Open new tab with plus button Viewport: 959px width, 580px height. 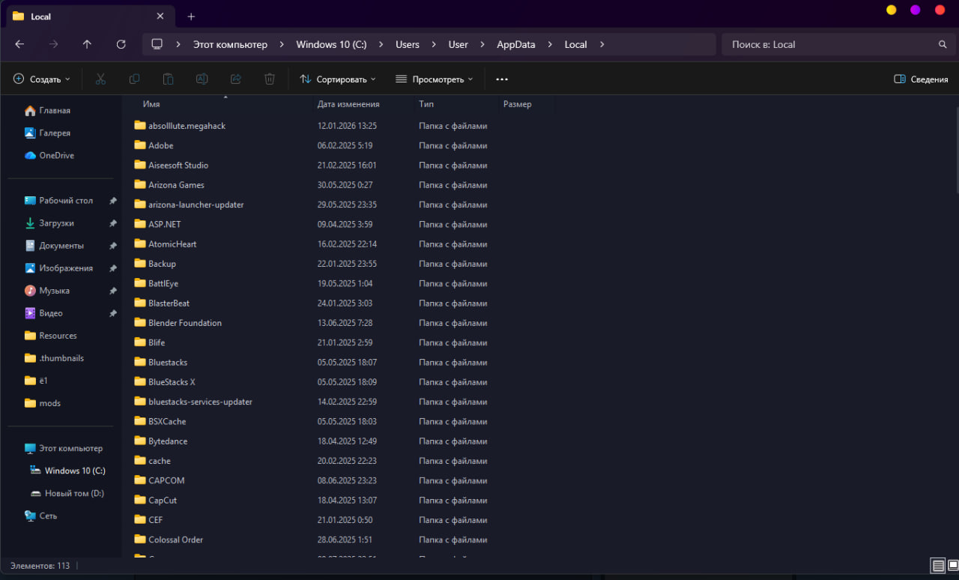pos(191,16)
